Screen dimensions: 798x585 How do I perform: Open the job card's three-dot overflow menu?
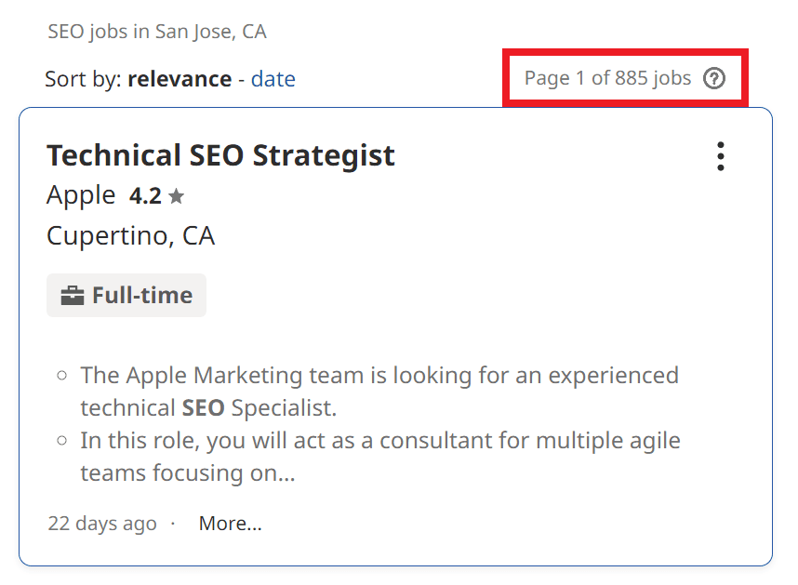[x=721, y=157]
